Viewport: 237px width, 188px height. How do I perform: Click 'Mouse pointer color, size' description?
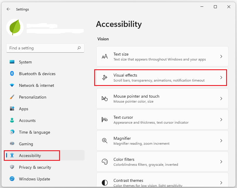(x=133, y=101)
